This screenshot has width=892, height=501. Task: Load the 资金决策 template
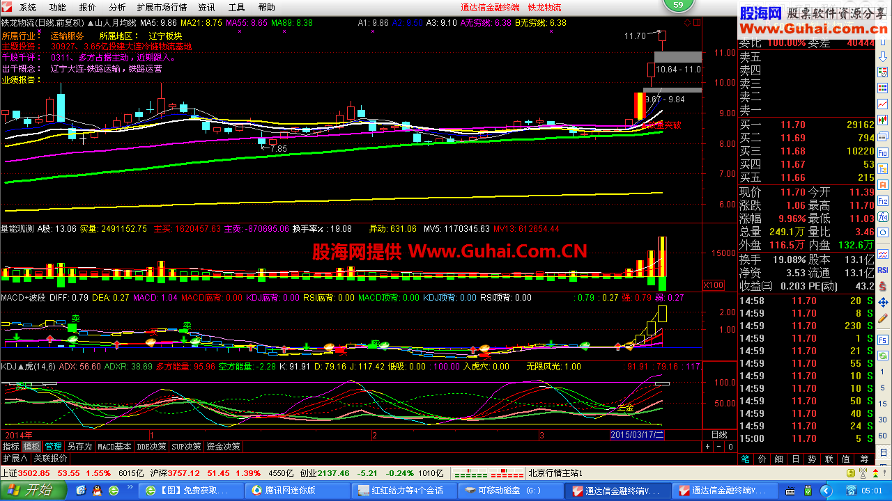[x=223, y=447]
